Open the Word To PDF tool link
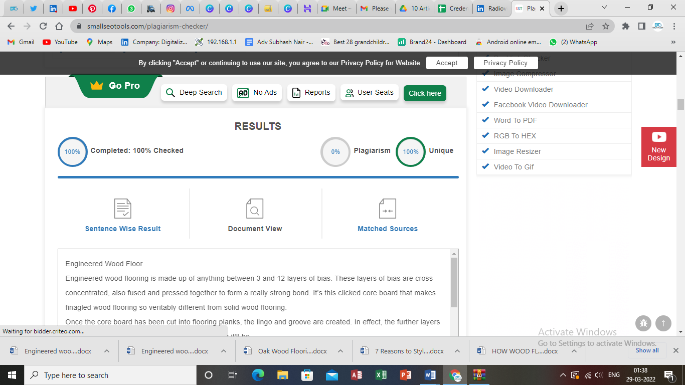 [x=516, y=120]
